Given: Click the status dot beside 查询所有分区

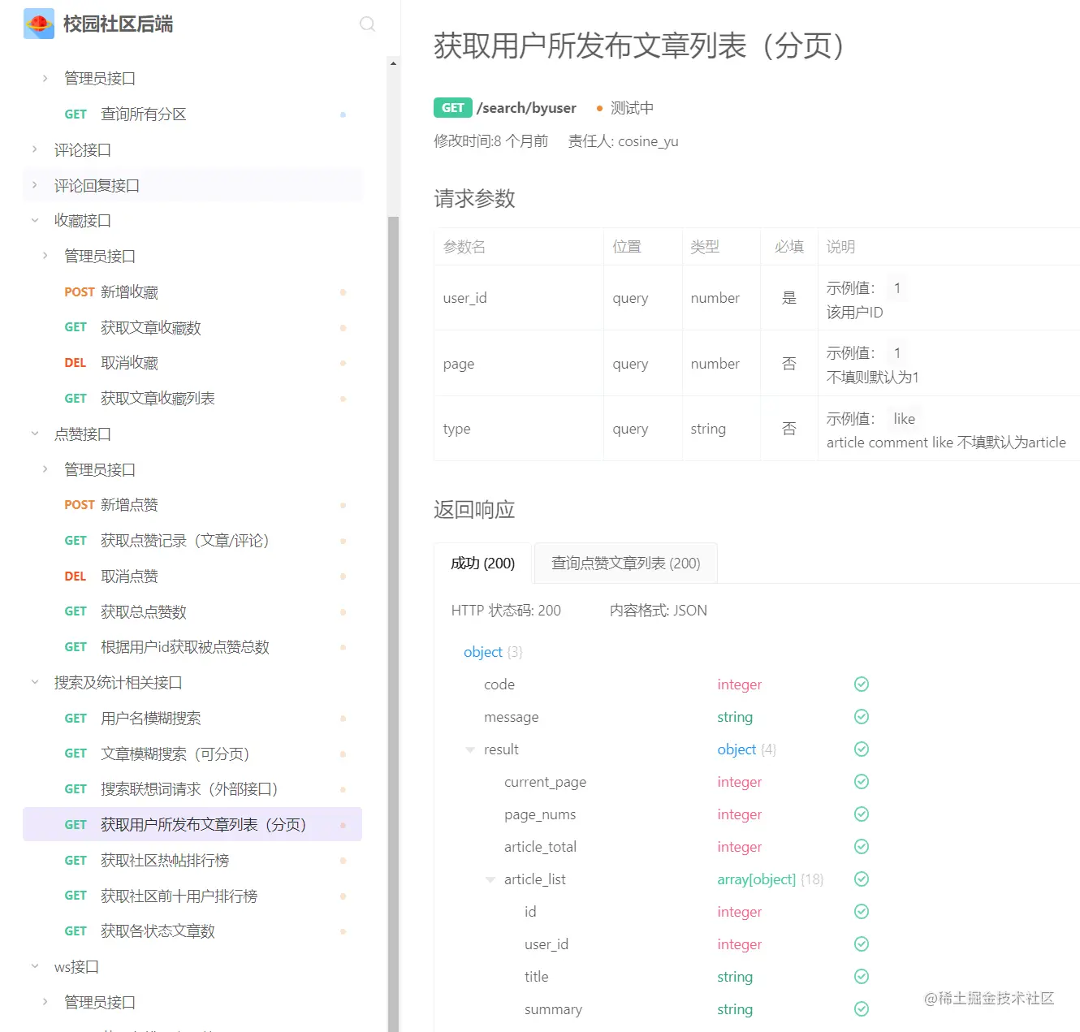Looking at the screenshot, I should point(343,114).
